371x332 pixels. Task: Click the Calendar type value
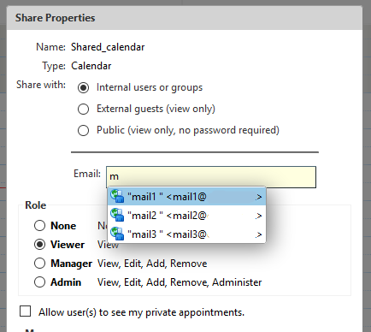pyautogui.click(x=91, y=66)
